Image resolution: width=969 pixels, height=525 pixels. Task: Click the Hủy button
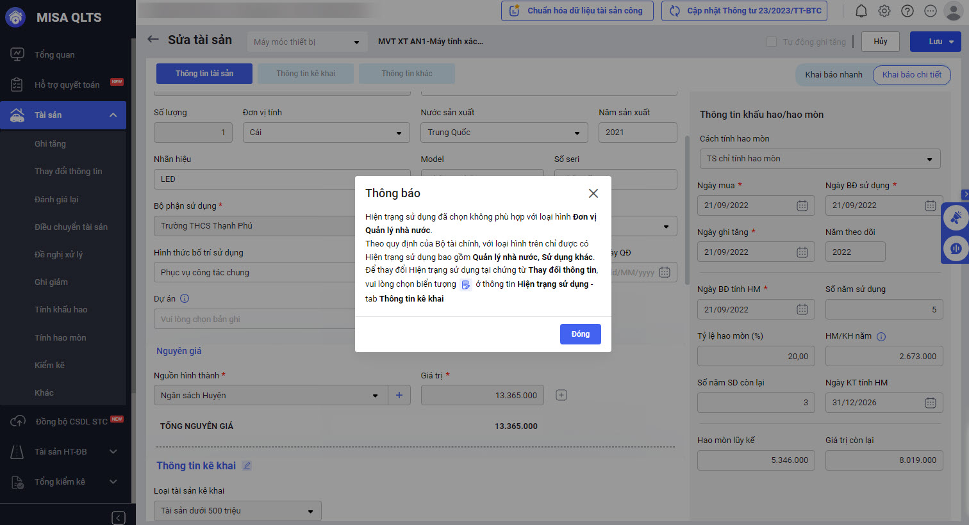click(x=881, y=42)
